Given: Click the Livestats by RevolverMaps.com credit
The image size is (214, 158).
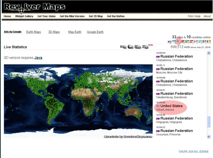Looking at the screenshot, I should (x=128, y=137).
